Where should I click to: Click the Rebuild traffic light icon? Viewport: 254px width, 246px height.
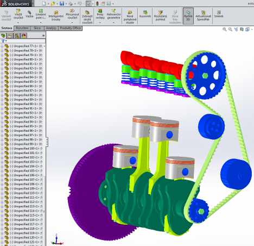97,3
